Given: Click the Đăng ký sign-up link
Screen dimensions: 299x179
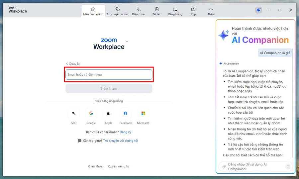Looking at the screenshot, I should 126,132.
